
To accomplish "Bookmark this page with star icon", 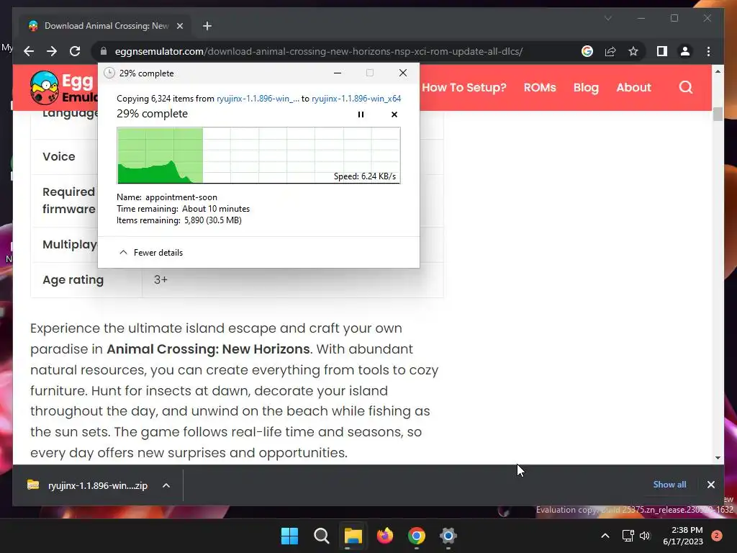I will 633,51.
